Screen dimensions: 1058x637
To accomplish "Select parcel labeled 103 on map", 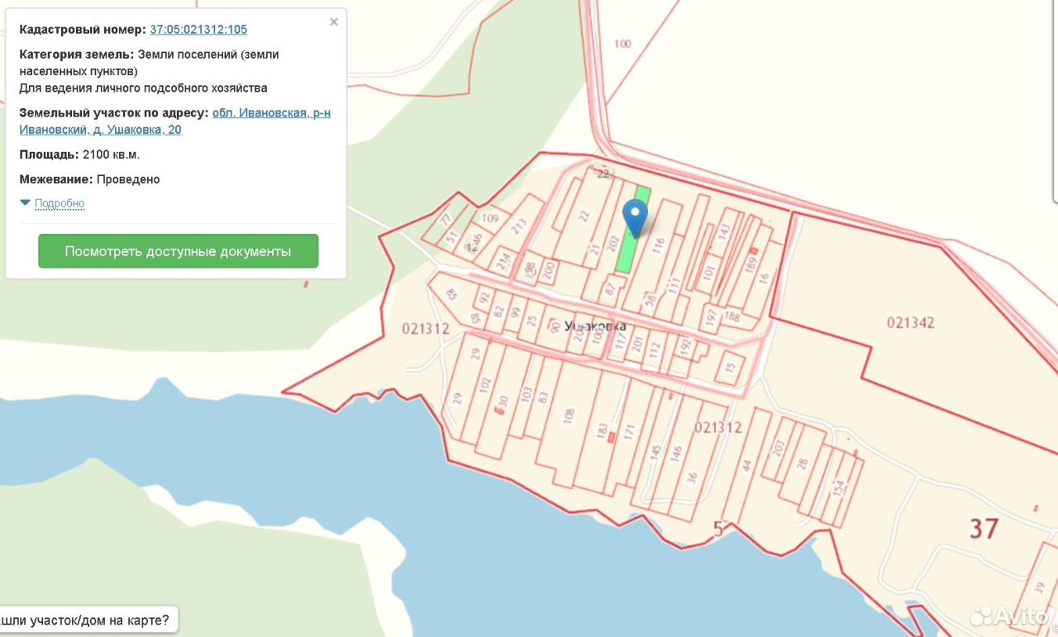I will click(527, 396).
